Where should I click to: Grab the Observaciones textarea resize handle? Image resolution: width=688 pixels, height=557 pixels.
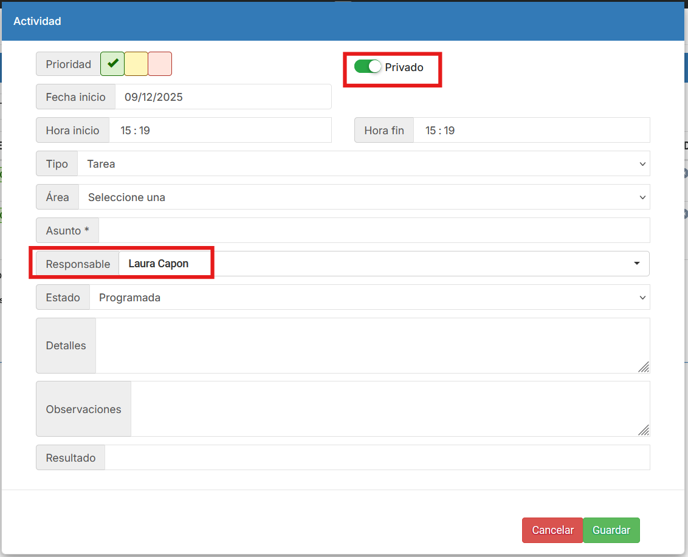[x=644, y=430]
